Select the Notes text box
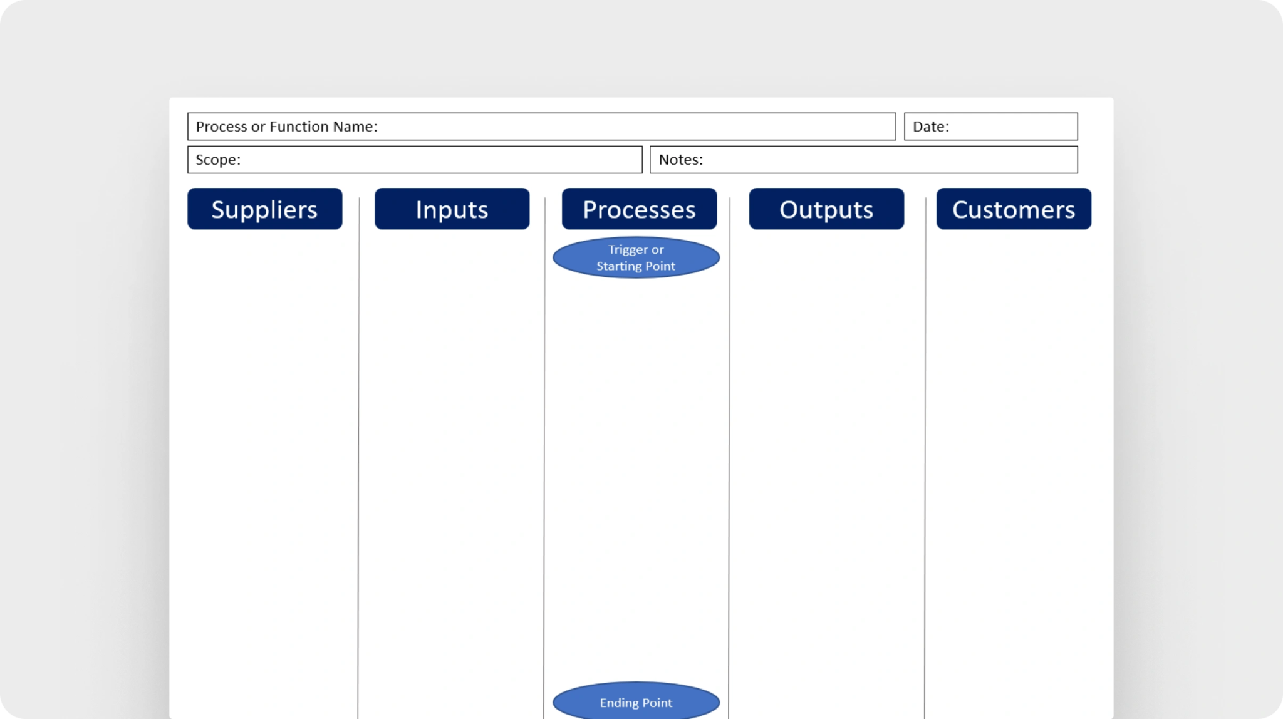Screen dimensions: 1283x719 (863, 160)
